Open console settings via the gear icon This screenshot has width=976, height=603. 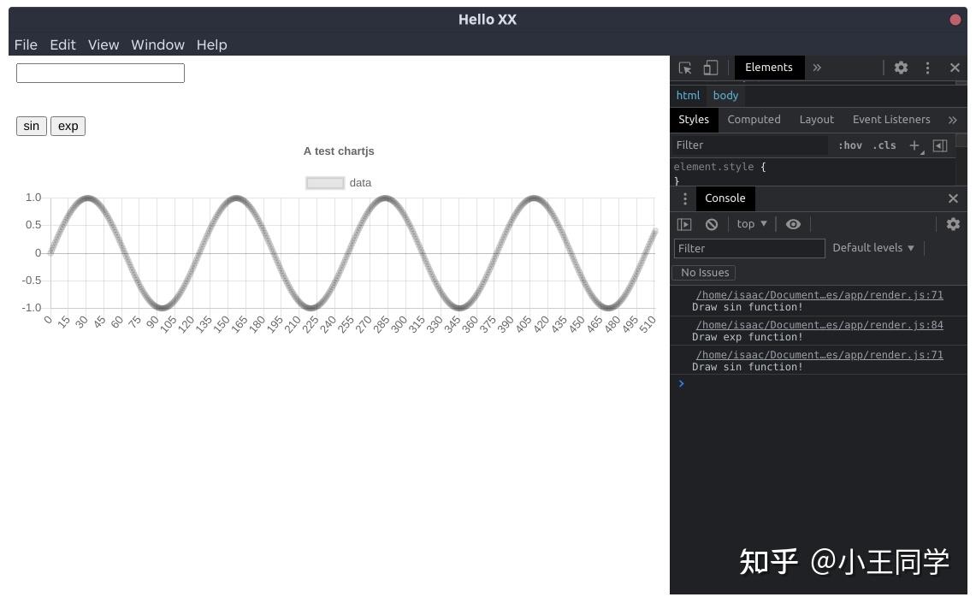coord(953,224)
